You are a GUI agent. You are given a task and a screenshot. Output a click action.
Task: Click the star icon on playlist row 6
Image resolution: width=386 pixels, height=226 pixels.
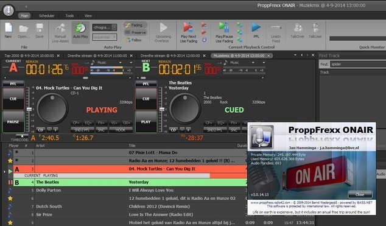click(x=10, y=198)
